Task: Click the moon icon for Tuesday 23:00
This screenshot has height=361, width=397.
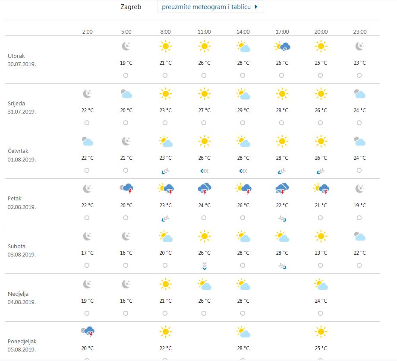Action: [x=360, y=46]
